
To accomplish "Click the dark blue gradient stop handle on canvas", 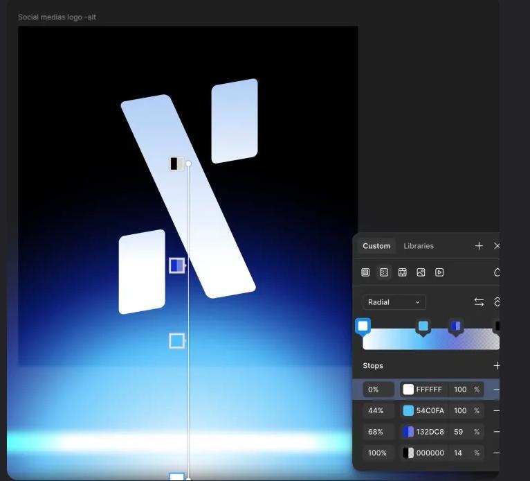I will [176, 265].
